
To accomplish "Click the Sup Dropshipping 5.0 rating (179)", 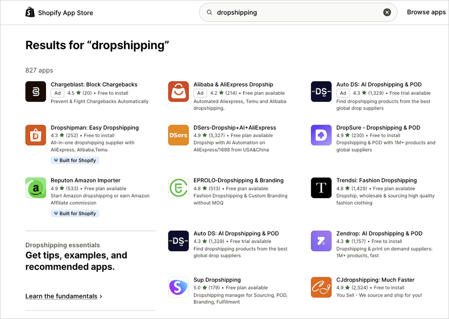I will pos(207,287).
